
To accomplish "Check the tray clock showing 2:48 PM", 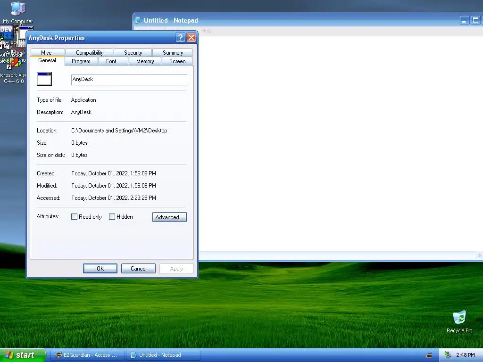I will click(465, 355).
